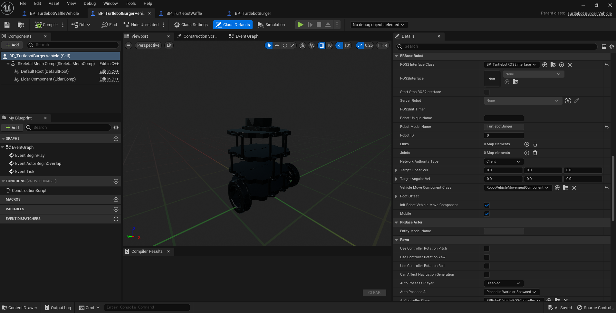Image resolution: width=616 pixels, height=313 pixels.
Task: Clear the ROS2 Interface Class value
Action: 570,65
